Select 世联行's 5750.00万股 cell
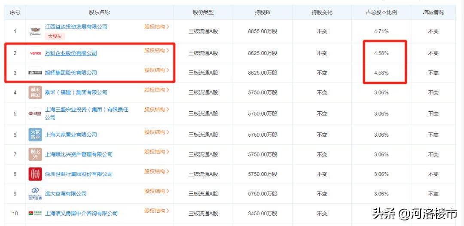 coord(263,174)
